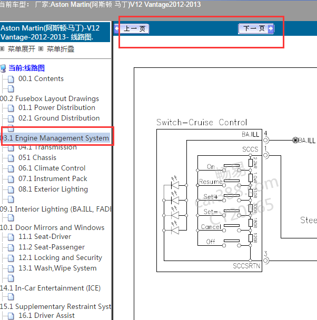The width and height of the screenshot is (317, 320).
Task: Click the computer icon beside 当前:线路图
Action: 3,68
